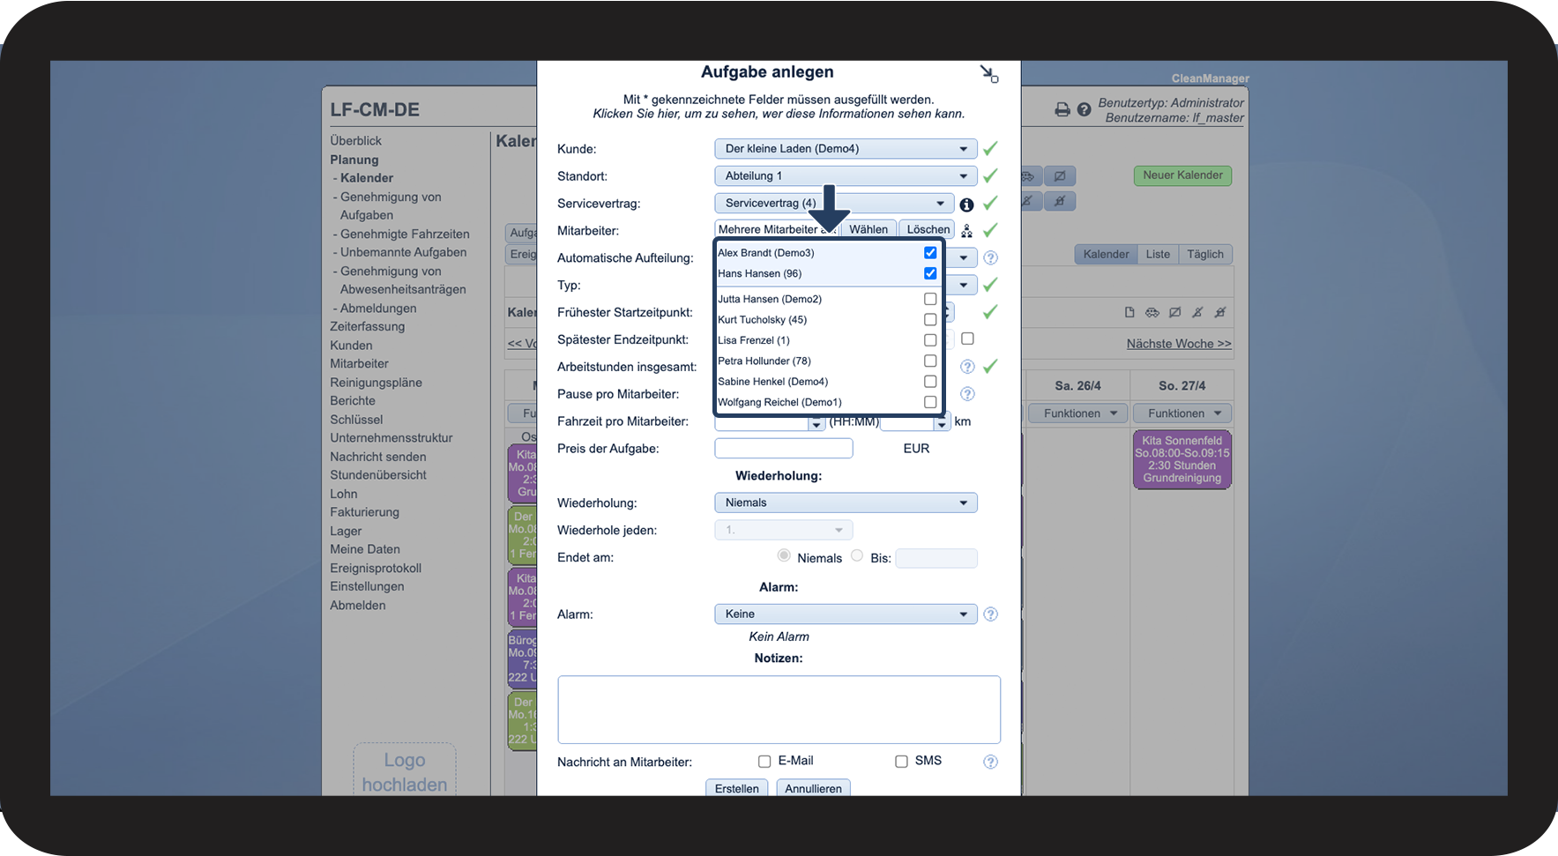Select Niemals radio for Endet am
Screen dimensions: 1558x856
[784, 555]
